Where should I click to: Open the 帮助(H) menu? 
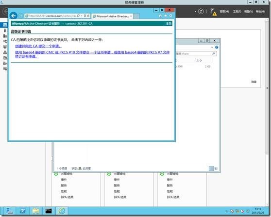(260, 12)
